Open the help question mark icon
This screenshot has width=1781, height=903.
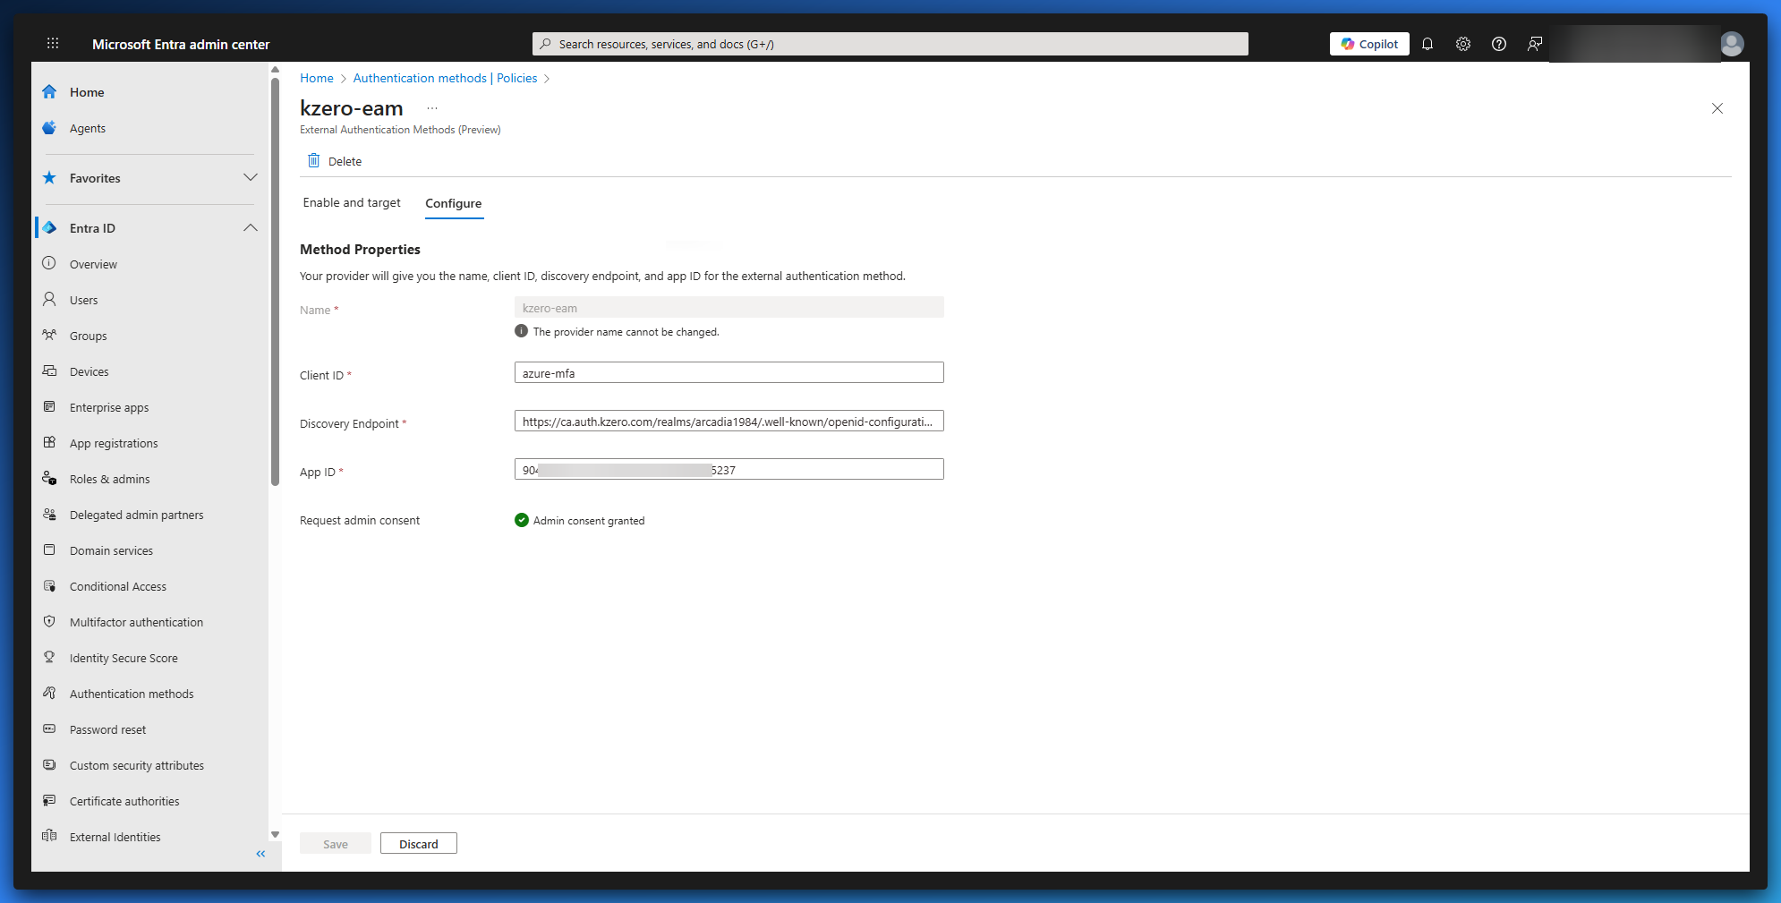tap(1499, 44)
